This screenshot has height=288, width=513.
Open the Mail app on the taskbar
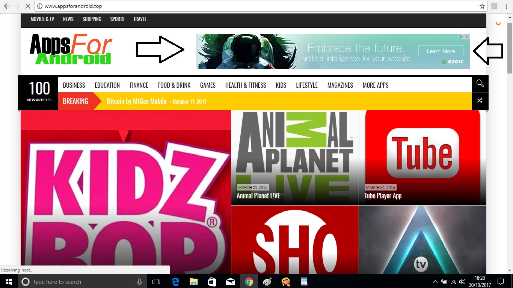click(230, 282)
